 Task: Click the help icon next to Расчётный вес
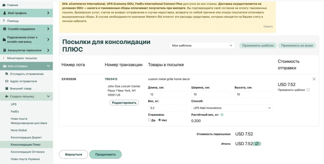point(222,115)
